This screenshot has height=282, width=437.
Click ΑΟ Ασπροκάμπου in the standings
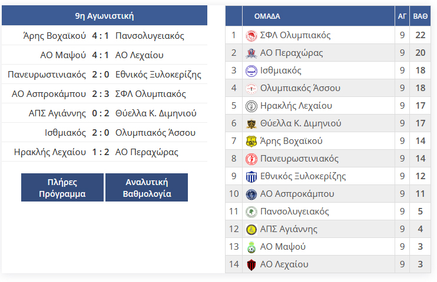[x=297, y=194]
